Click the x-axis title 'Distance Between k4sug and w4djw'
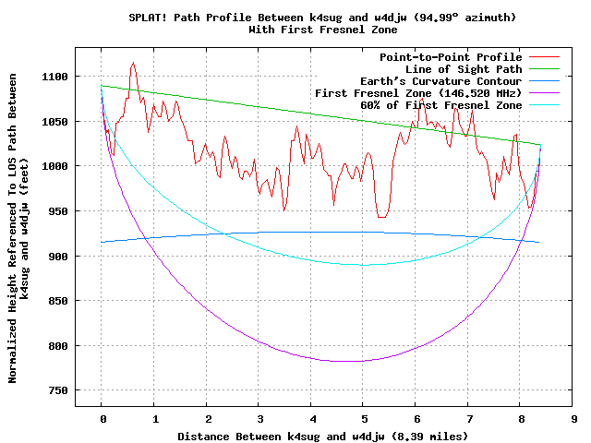The height and width of the screenshot is (443, 591). tap(281, 437)
